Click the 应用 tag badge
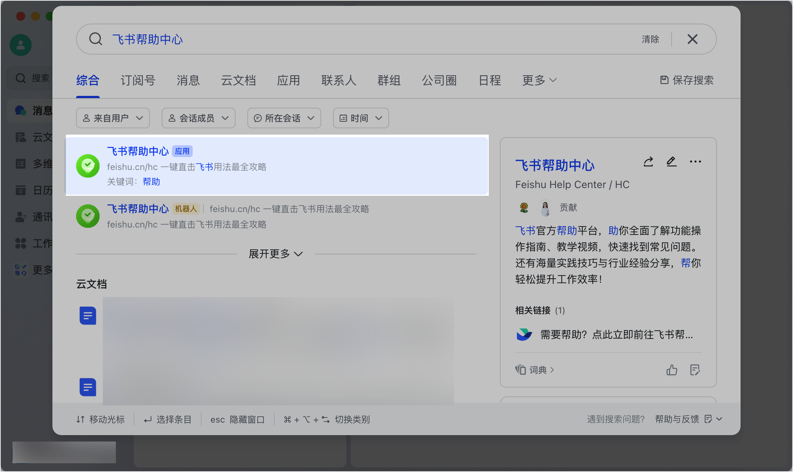Screen dimensions: 793x472 [182, 151]
